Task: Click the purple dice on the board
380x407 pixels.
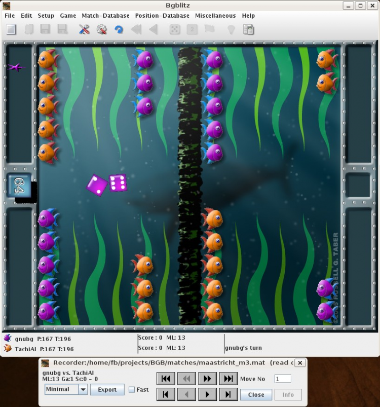Action: click(107, 184)
